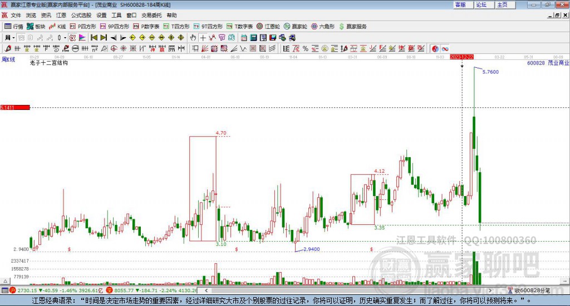
Task: Open the P数字表 tool
Action: coord(146,27)
